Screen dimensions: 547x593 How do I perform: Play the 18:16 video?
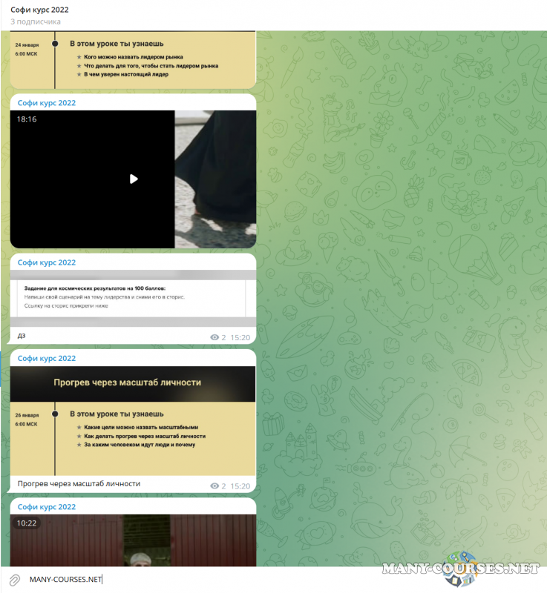(x=134, y=179)
